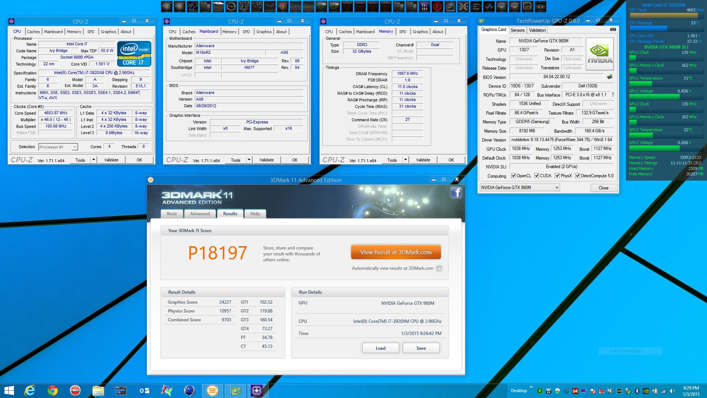Click the red stop-sign T icon in top dock
This screenshot has width=707, height=398.
click(x=437, y=6)
